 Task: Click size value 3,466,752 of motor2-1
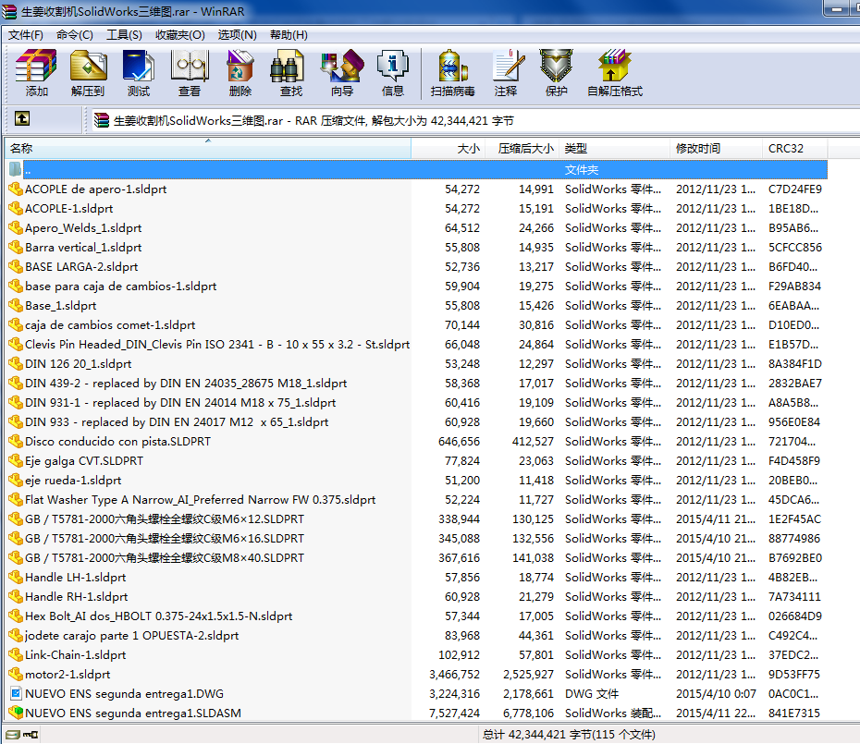tap(454, 675)
